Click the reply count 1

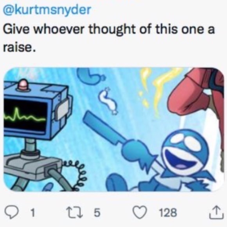(x=33, y=213)
